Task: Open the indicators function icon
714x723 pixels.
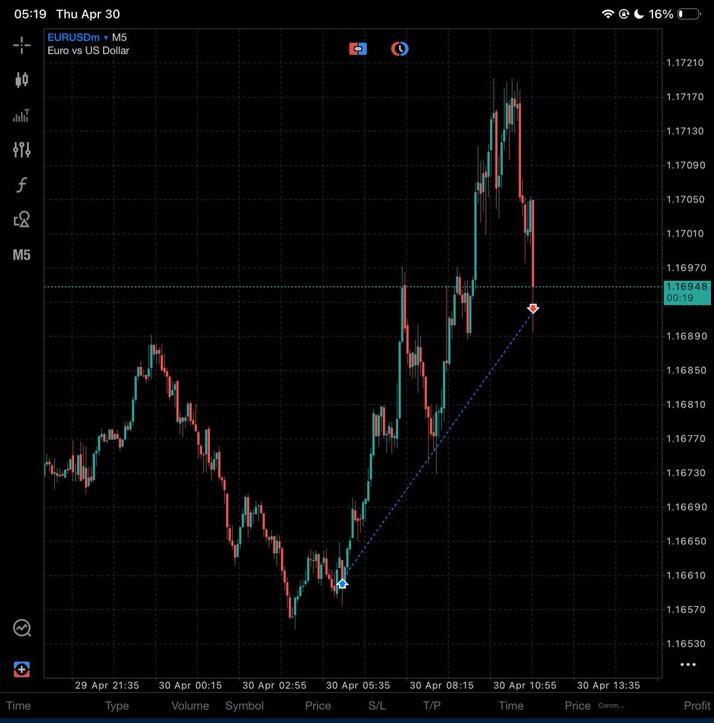Action: click(22, 184)
